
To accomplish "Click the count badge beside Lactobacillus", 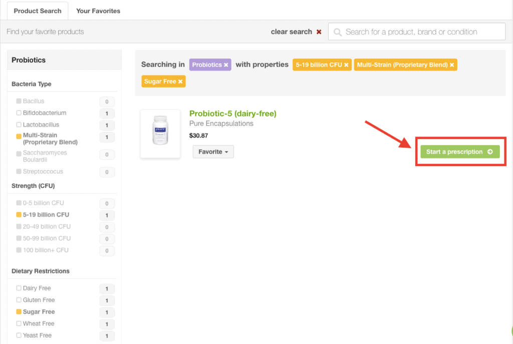I will tap(107, 125).
